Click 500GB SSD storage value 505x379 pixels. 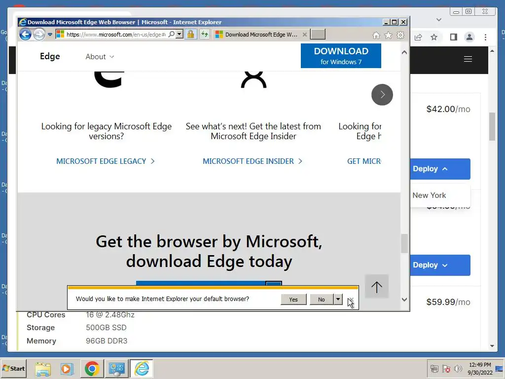[106, 328]
